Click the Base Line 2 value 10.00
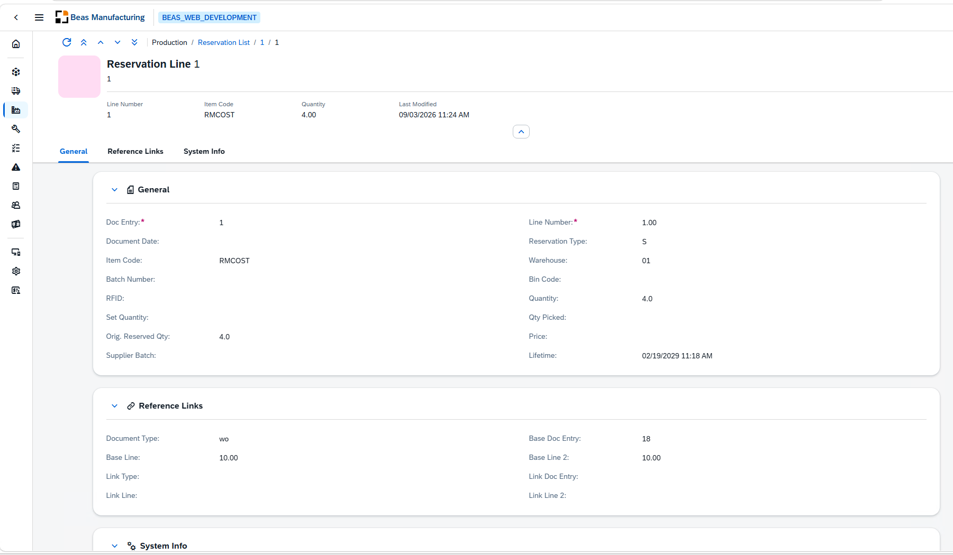This screenshot has height=555, width=953. pos(651,458)
